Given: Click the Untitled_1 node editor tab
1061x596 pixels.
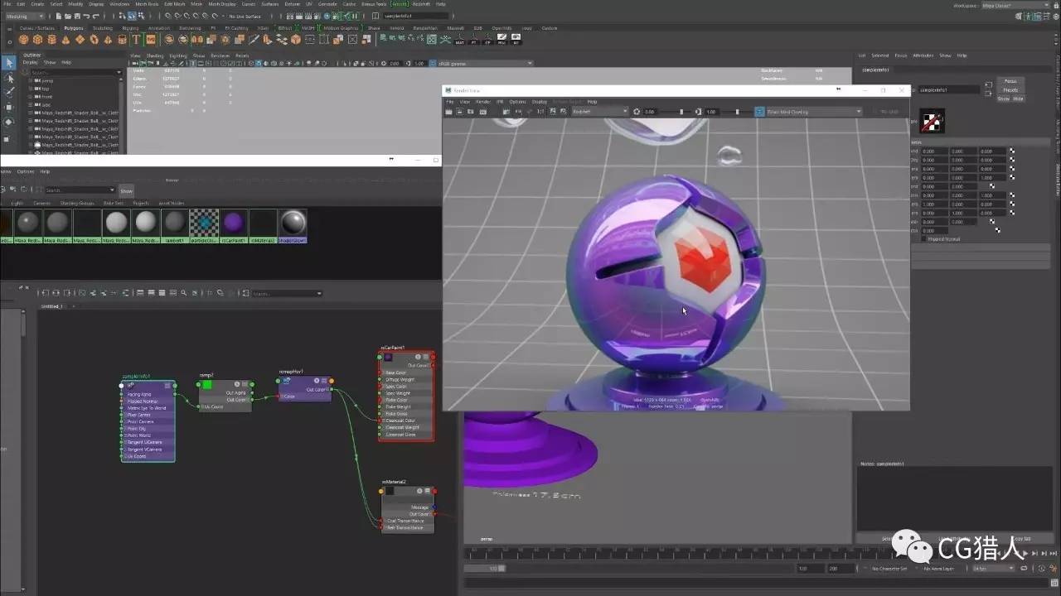Looking at the screenshot, I should pos(51,306).
